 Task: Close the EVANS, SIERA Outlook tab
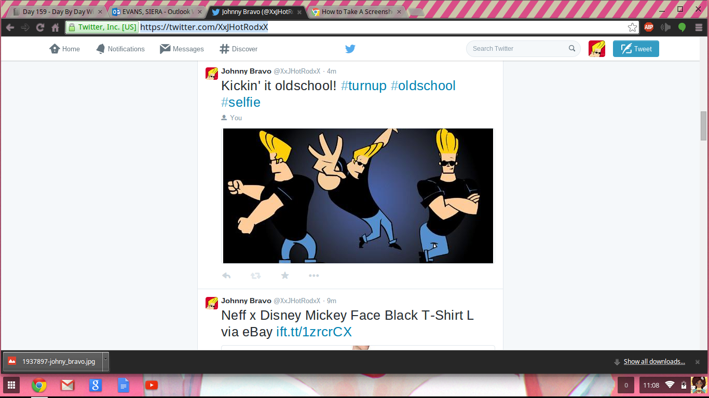click(x=200, y=12)
